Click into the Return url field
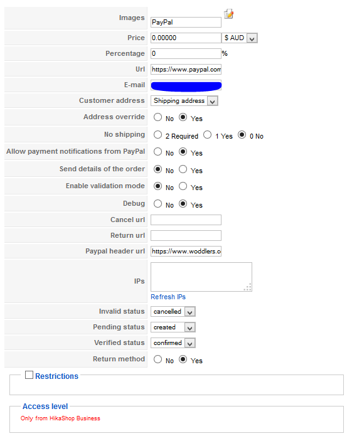This screenshot has width=352, height=441. coord(186,236)
